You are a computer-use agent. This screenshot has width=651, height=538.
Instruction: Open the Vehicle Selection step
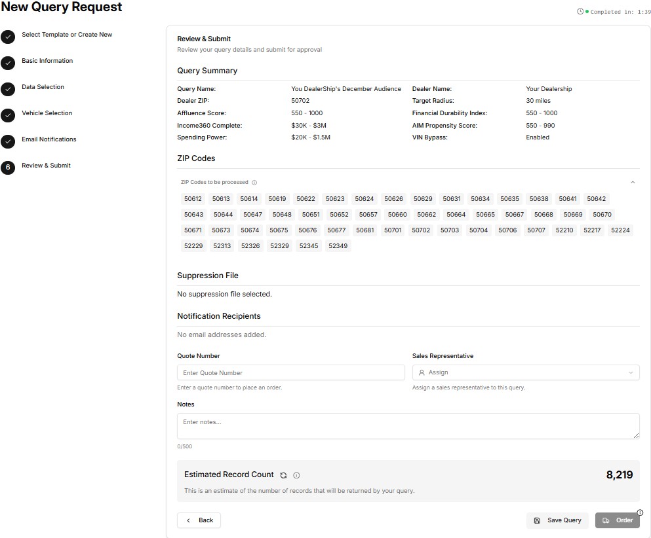pos(47,113)
